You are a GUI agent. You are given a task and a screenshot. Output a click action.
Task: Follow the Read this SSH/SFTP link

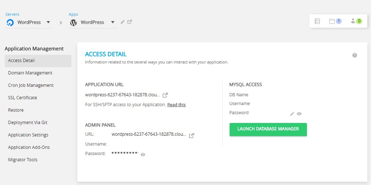pos(176,105)
